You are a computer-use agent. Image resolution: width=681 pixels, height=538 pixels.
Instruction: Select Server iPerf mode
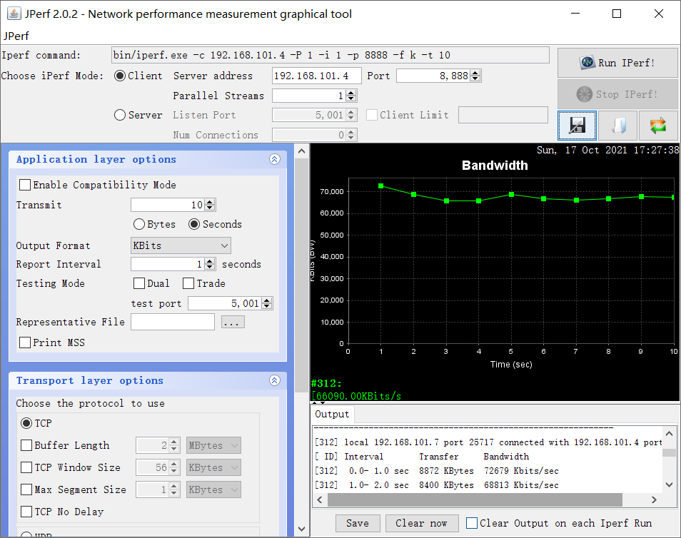[120, 115]
